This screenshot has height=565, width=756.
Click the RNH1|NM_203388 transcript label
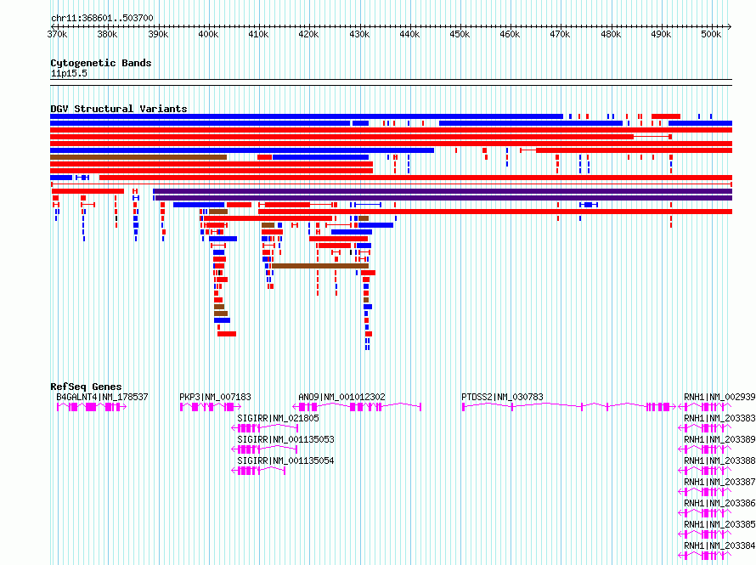(719, 460)
